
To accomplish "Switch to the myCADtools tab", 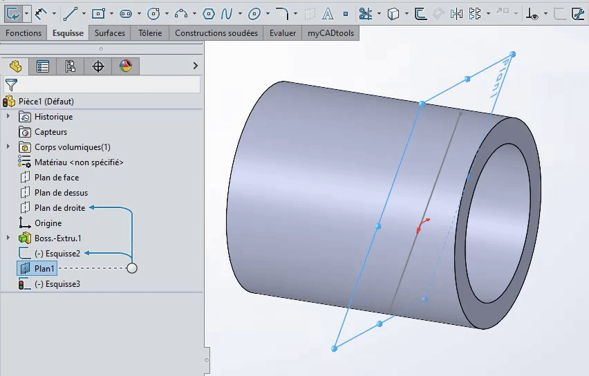I will tap(330, 33).
